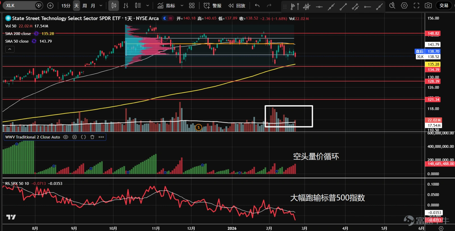This screenshot has height=231, width=455.
Task: Open chart settings hexagon icon
Action: pos(404,5)
